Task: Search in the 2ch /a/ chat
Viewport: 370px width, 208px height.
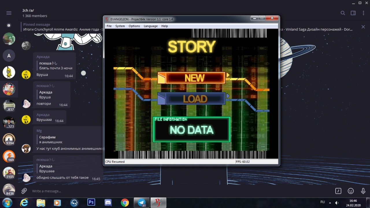Action: [x=343, y=13]
